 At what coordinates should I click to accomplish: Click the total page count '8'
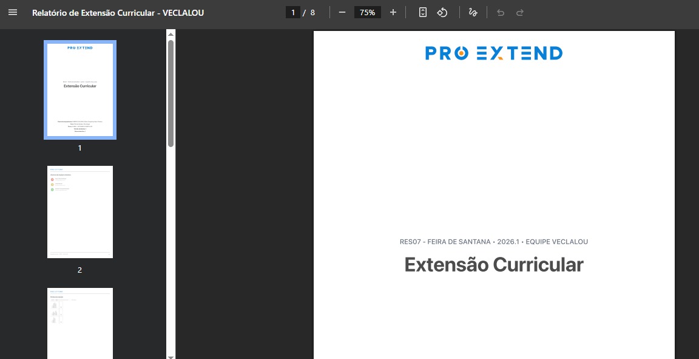[x=312, y=13]
